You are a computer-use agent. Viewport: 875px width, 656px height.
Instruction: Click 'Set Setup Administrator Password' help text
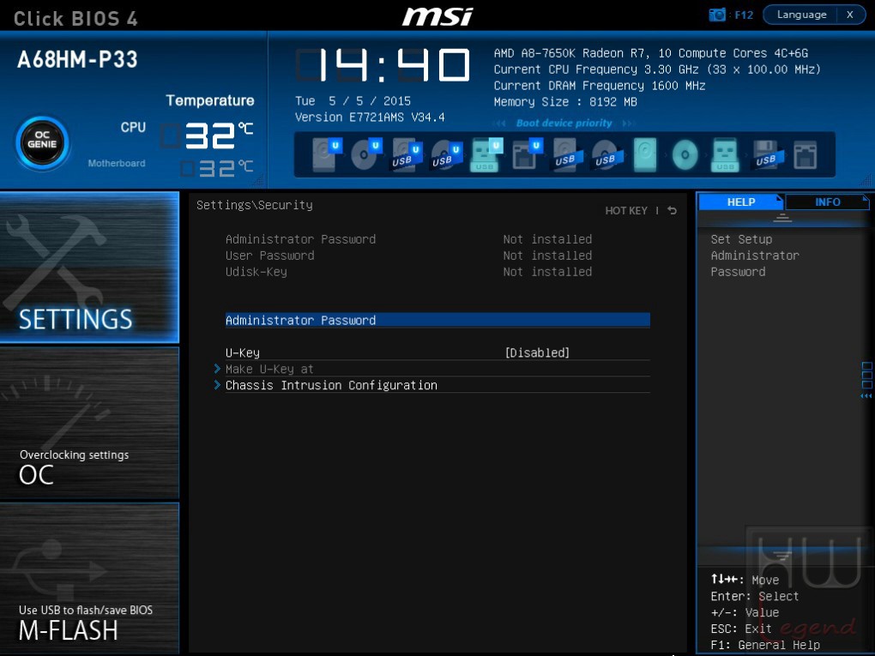754,256
